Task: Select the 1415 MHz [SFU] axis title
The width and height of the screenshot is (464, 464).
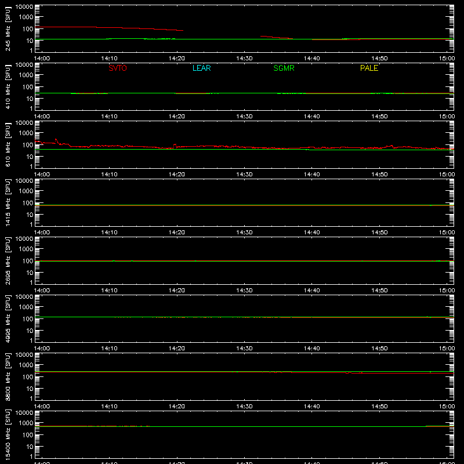Action: point(8,202)
